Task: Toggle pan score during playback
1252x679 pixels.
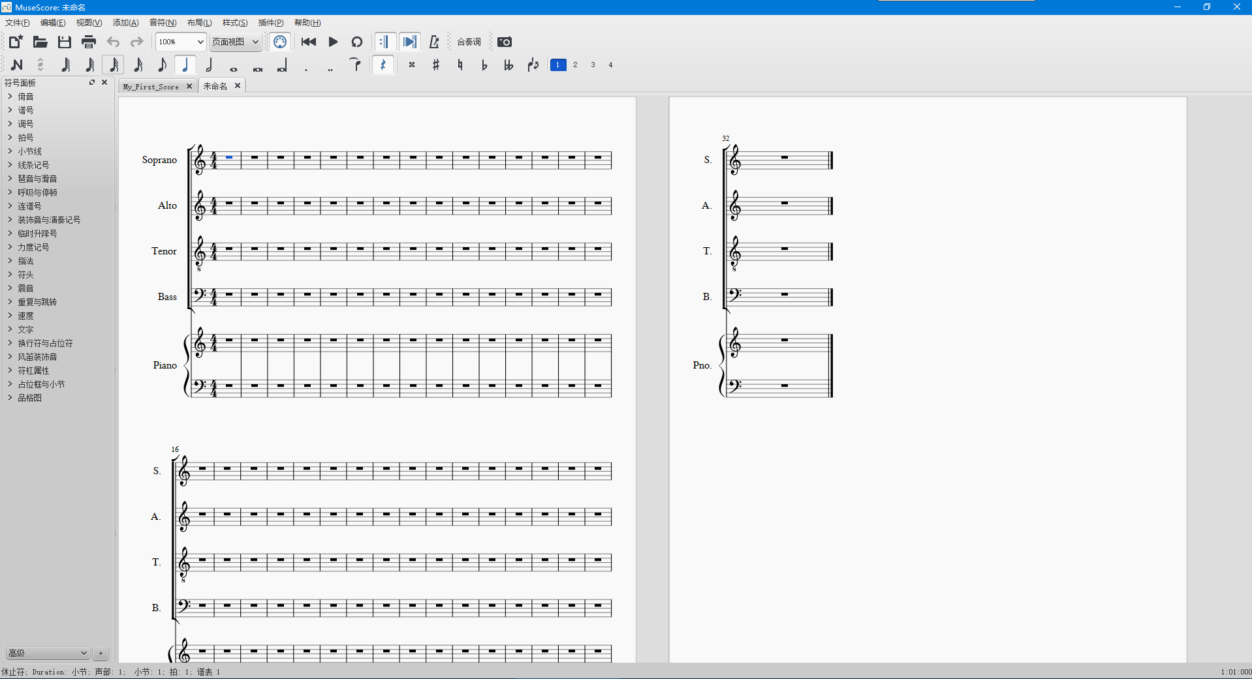Action: 409,42
